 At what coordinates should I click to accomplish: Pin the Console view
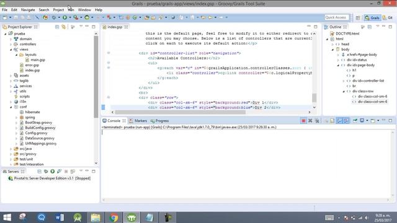(x=355, y=121)
